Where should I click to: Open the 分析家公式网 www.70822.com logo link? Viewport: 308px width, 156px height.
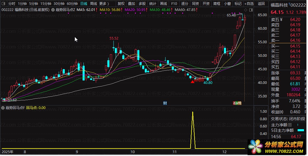pyautogui.click(x=276, y=147)
